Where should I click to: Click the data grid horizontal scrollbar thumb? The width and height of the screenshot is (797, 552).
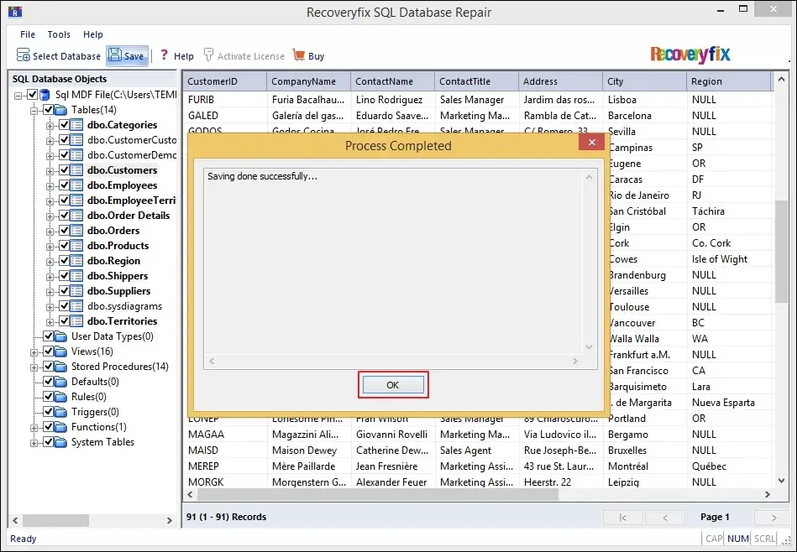(x=378, y=494)
